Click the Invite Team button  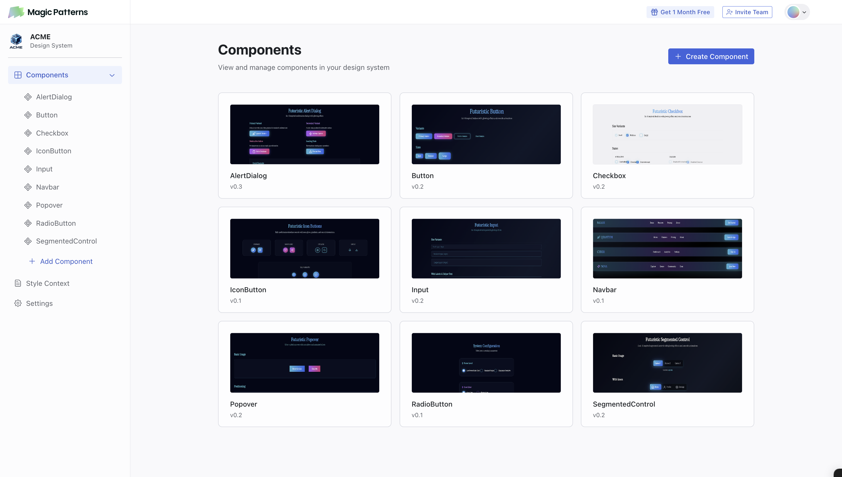click(747, 12)
